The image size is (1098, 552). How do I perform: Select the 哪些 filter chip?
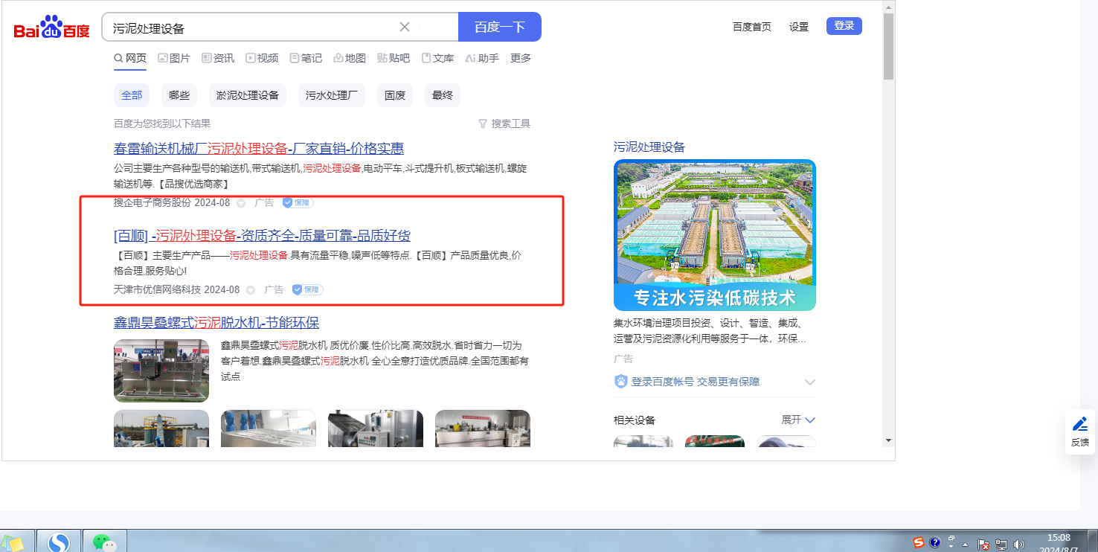(x=179, y=95)
